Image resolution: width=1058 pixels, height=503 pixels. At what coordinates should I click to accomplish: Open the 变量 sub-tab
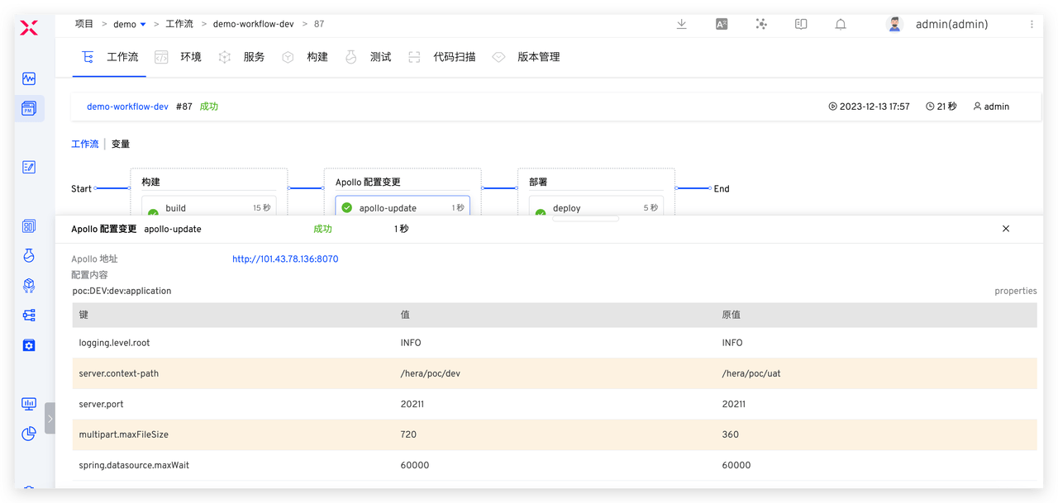click(121, 144)
